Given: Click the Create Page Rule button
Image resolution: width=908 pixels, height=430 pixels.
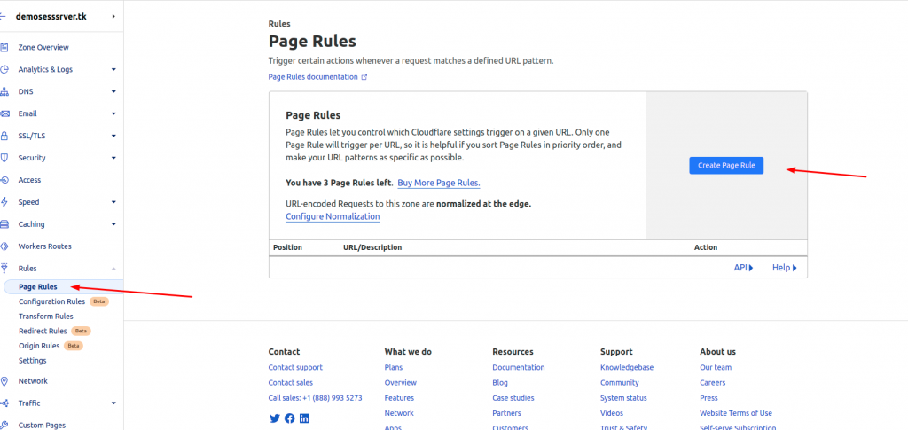Looking at the screenshot, I should coord(726,166).
